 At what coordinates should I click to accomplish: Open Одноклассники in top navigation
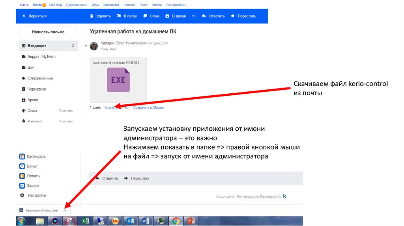pyautogui.click(x=77, y=5)
